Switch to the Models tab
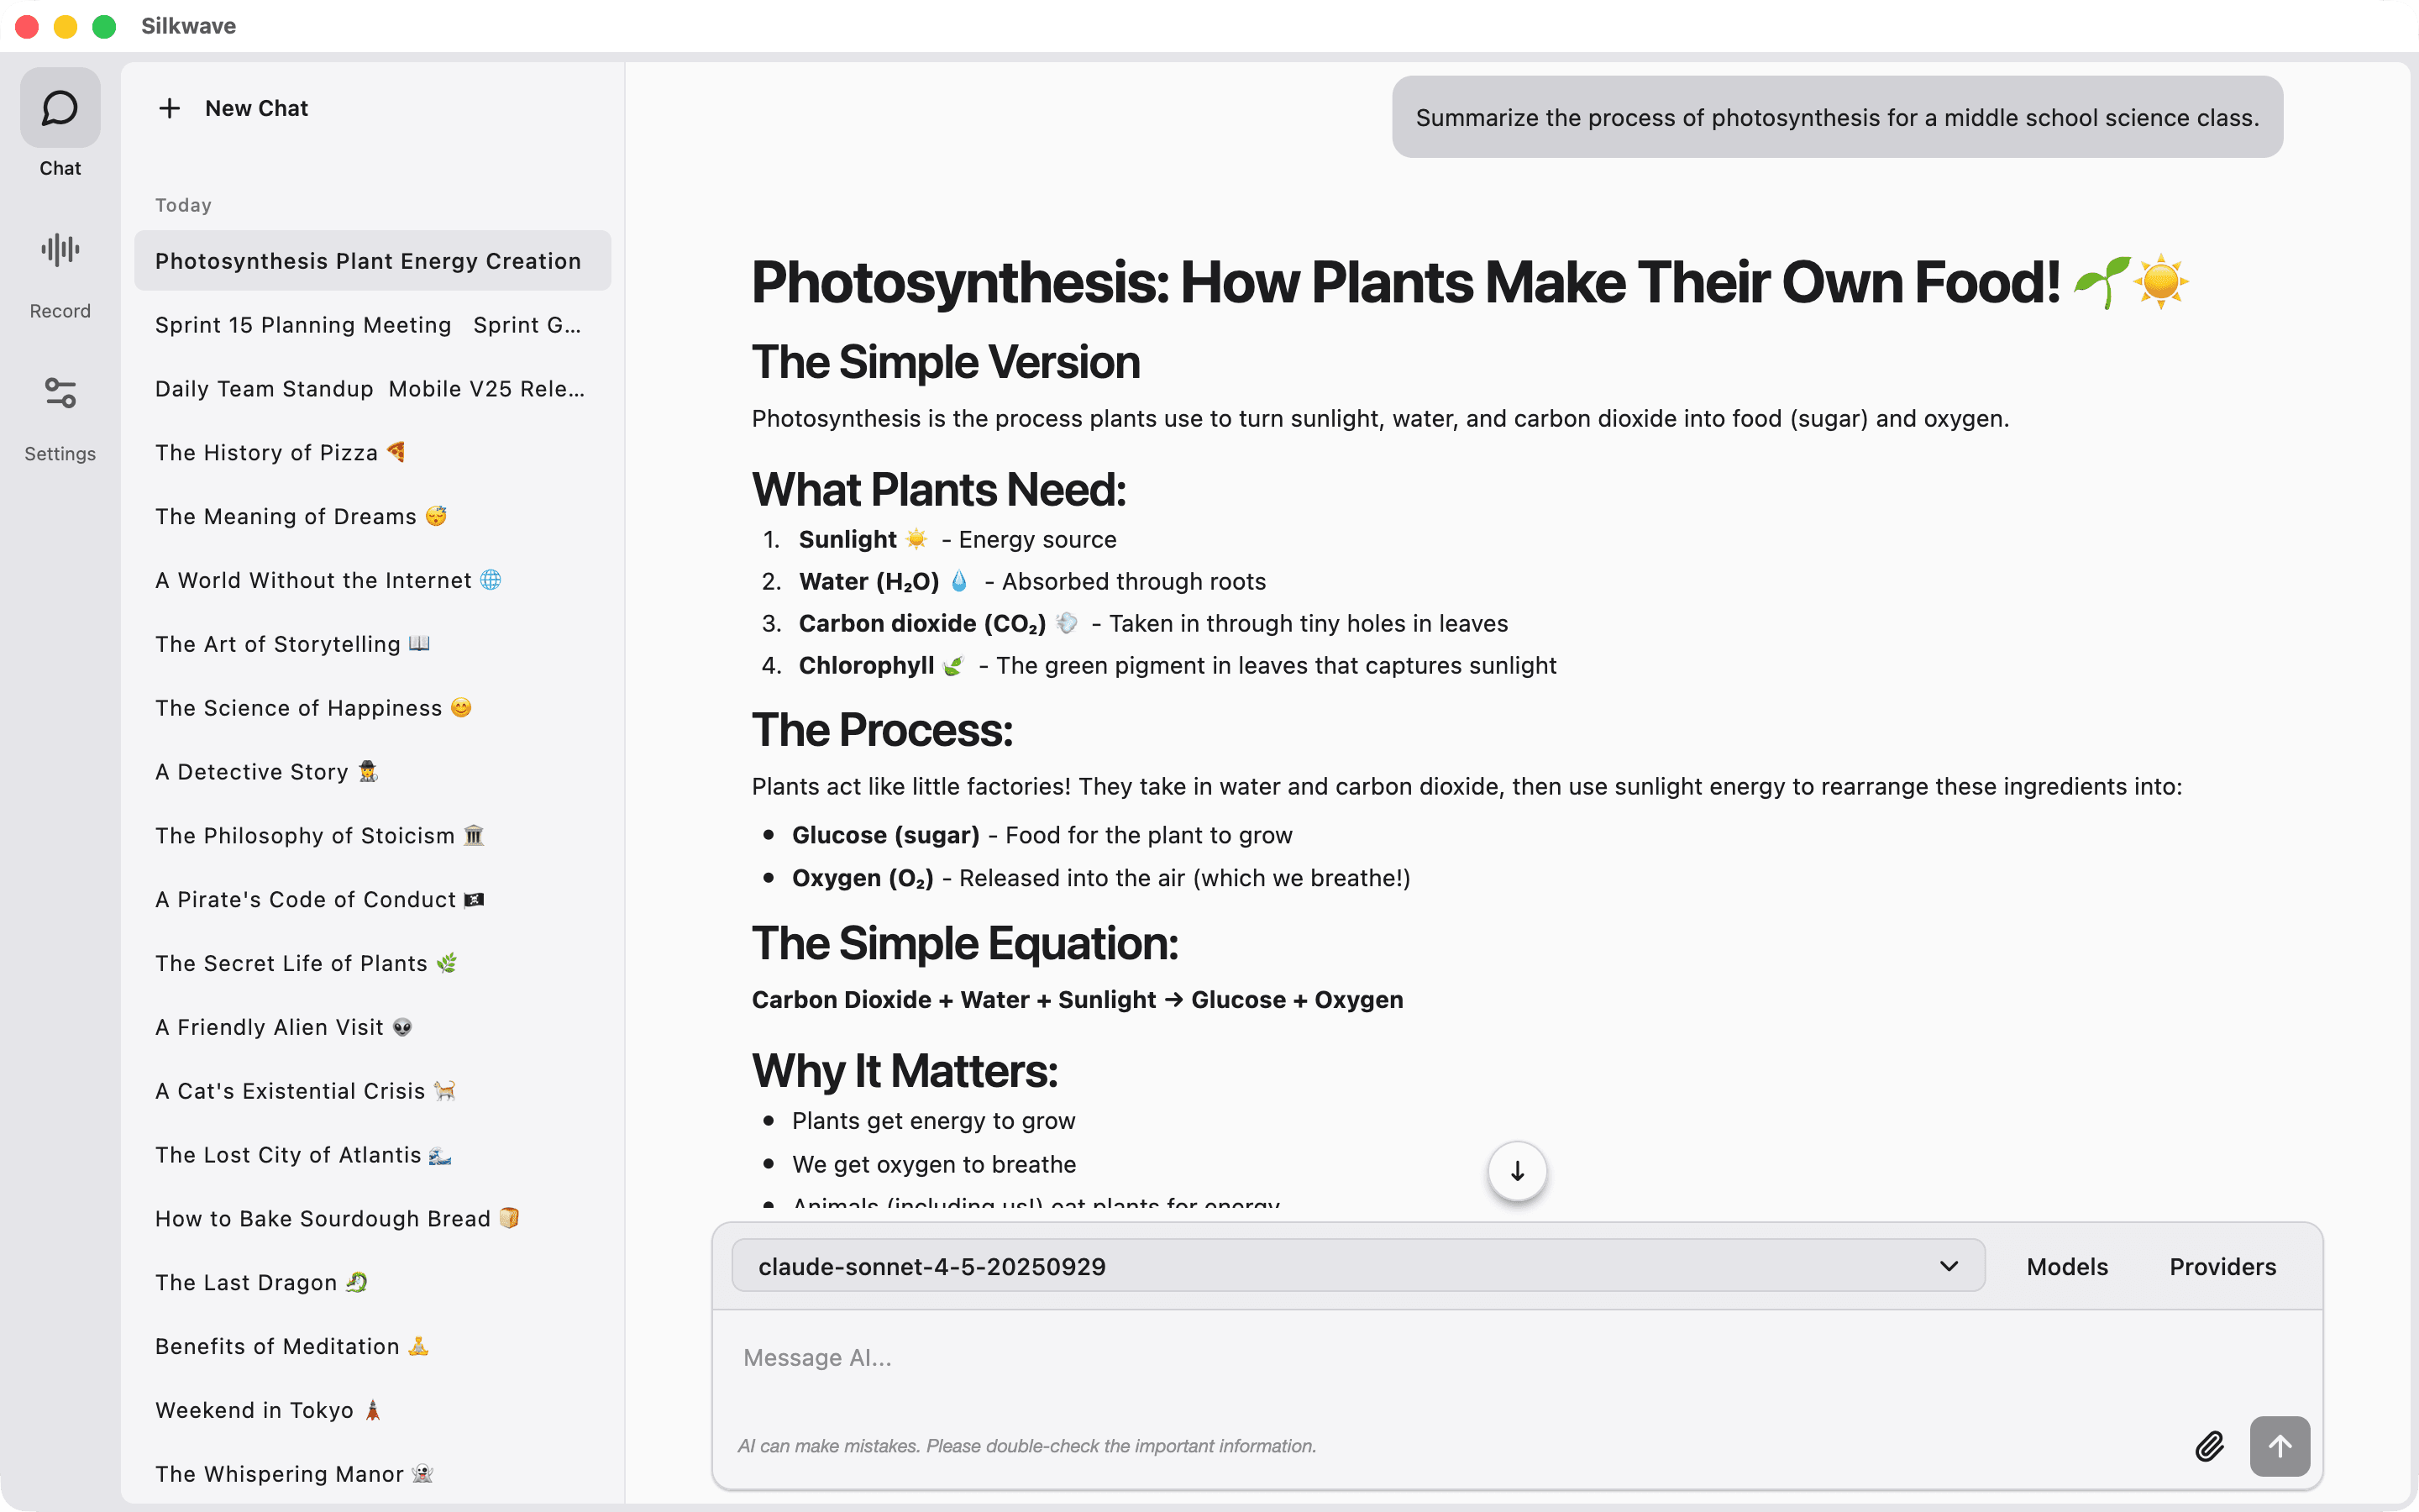Screen dimensions: 2419x1512 [2066, 1266]
